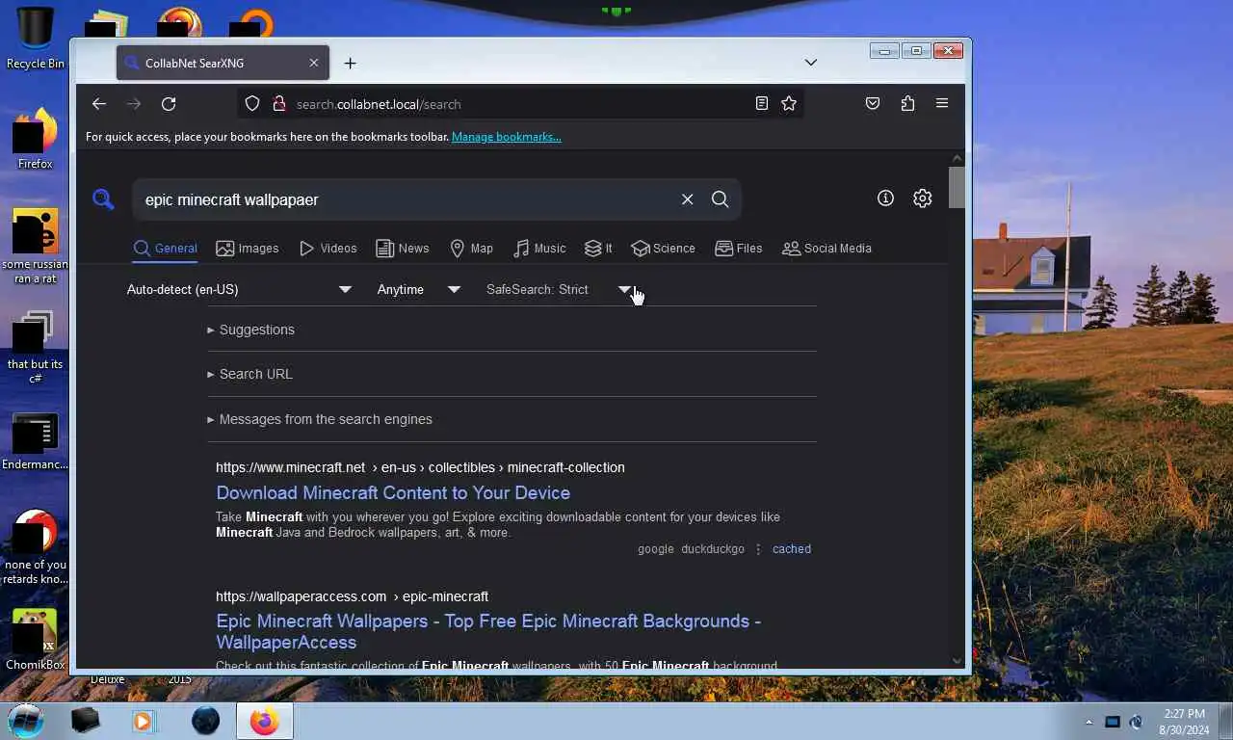The width and height of the screenshot is (1233, 740).
Task: Switch to the Map category
Action: click(x=471, y=249)
